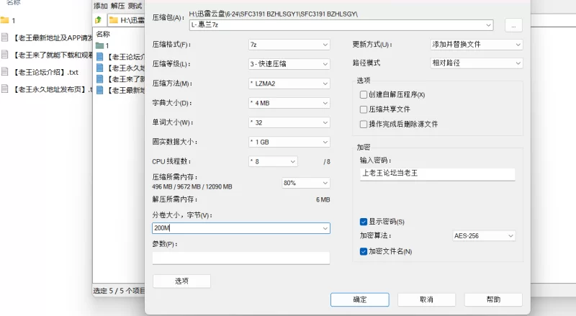
Task: Click the empty 参数 input field
Action: (x=241, y=258)
